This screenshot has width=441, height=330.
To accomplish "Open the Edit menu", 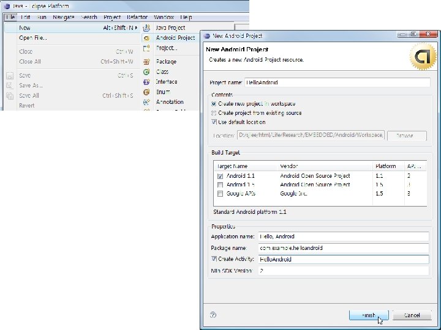I will point(25,17).
